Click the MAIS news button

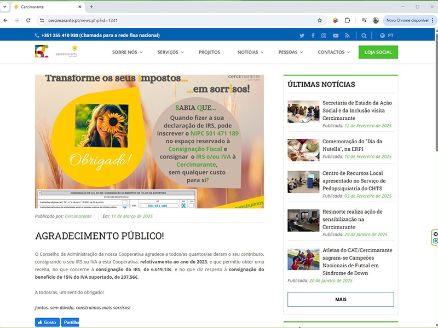[x=341, y=299]
